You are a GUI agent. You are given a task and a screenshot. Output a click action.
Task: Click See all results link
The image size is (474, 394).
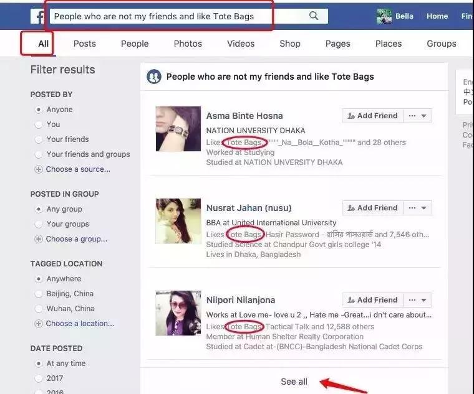coord(294,382)
